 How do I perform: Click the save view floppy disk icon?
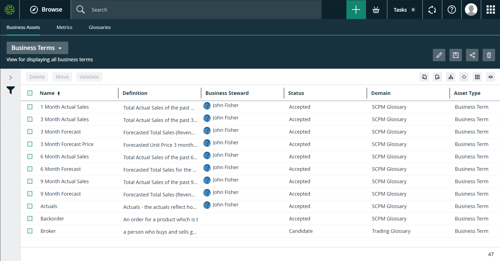[456, 55]
